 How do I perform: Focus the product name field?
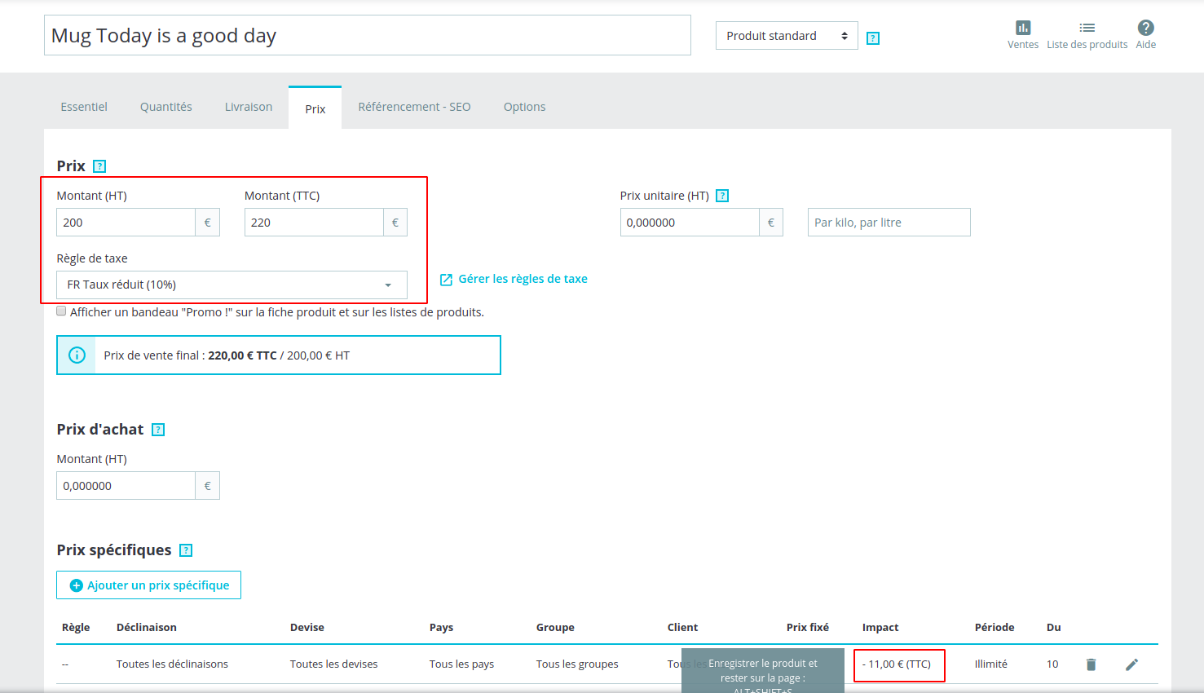coord(368,35)
